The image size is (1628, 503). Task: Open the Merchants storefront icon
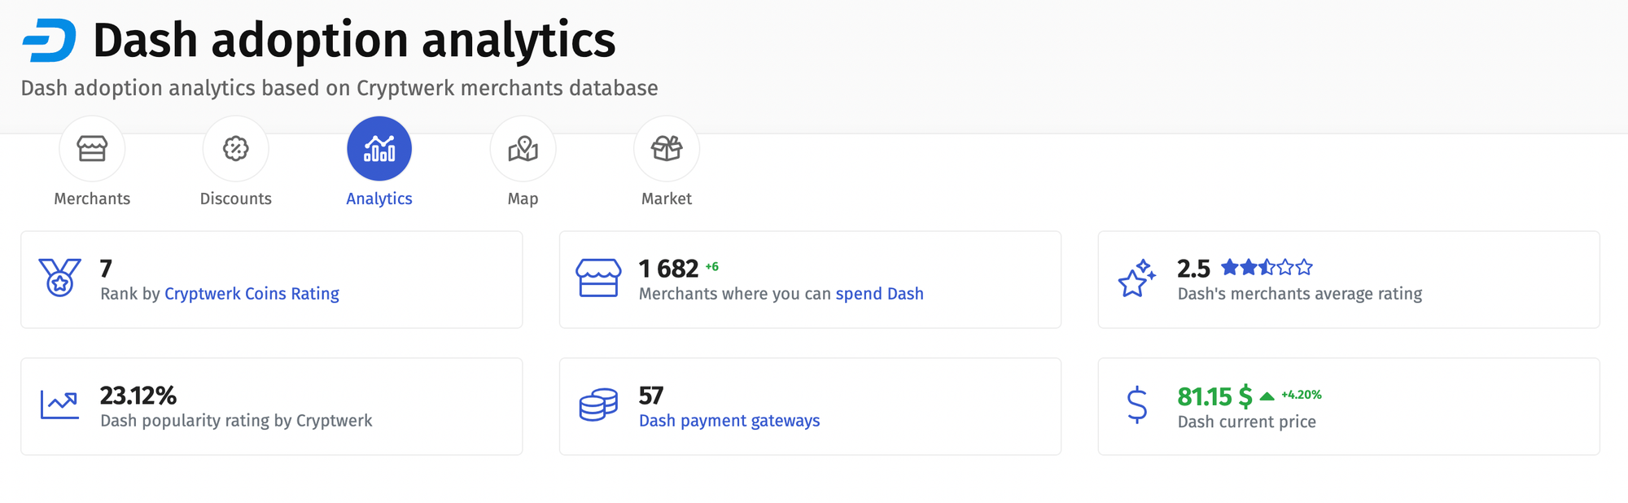[92, 149]
